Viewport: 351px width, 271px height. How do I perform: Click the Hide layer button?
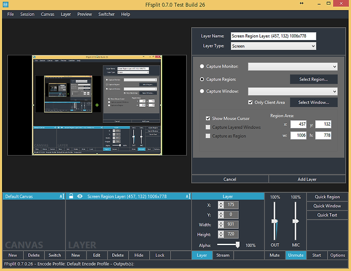(139, 255)
